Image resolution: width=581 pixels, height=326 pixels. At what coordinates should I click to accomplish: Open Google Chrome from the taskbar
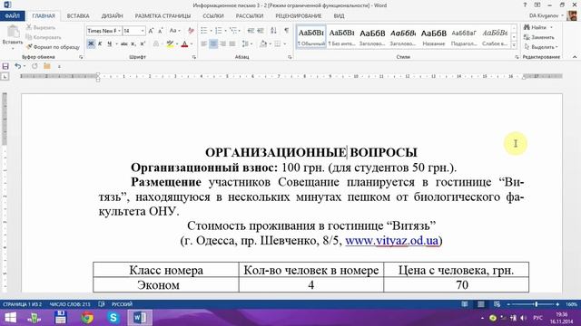tap(87, 318)
